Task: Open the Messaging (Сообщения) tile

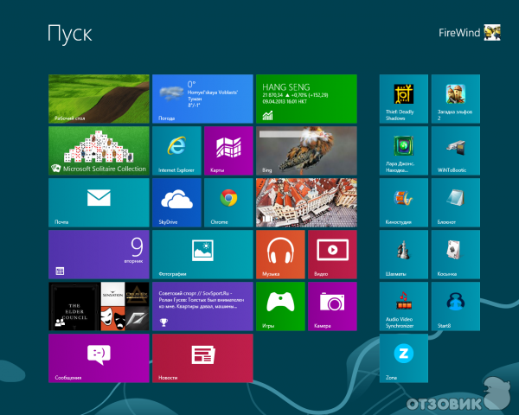Action: (99, 358)
